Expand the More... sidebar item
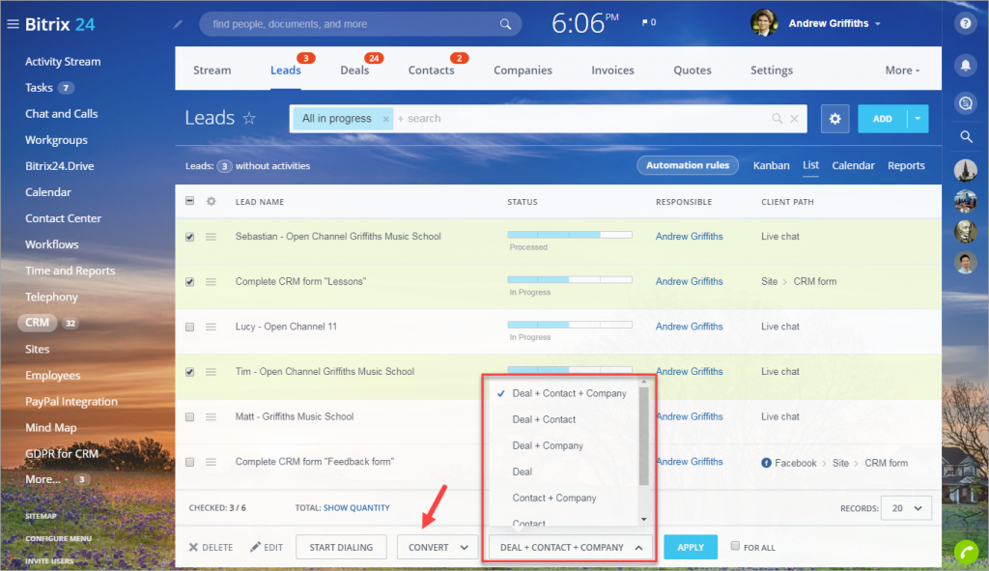Viewport: 989px width, 571px height. click(42, 479)
